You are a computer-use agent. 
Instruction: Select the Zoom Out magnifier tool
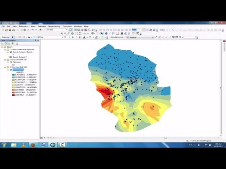coord(65,33)
